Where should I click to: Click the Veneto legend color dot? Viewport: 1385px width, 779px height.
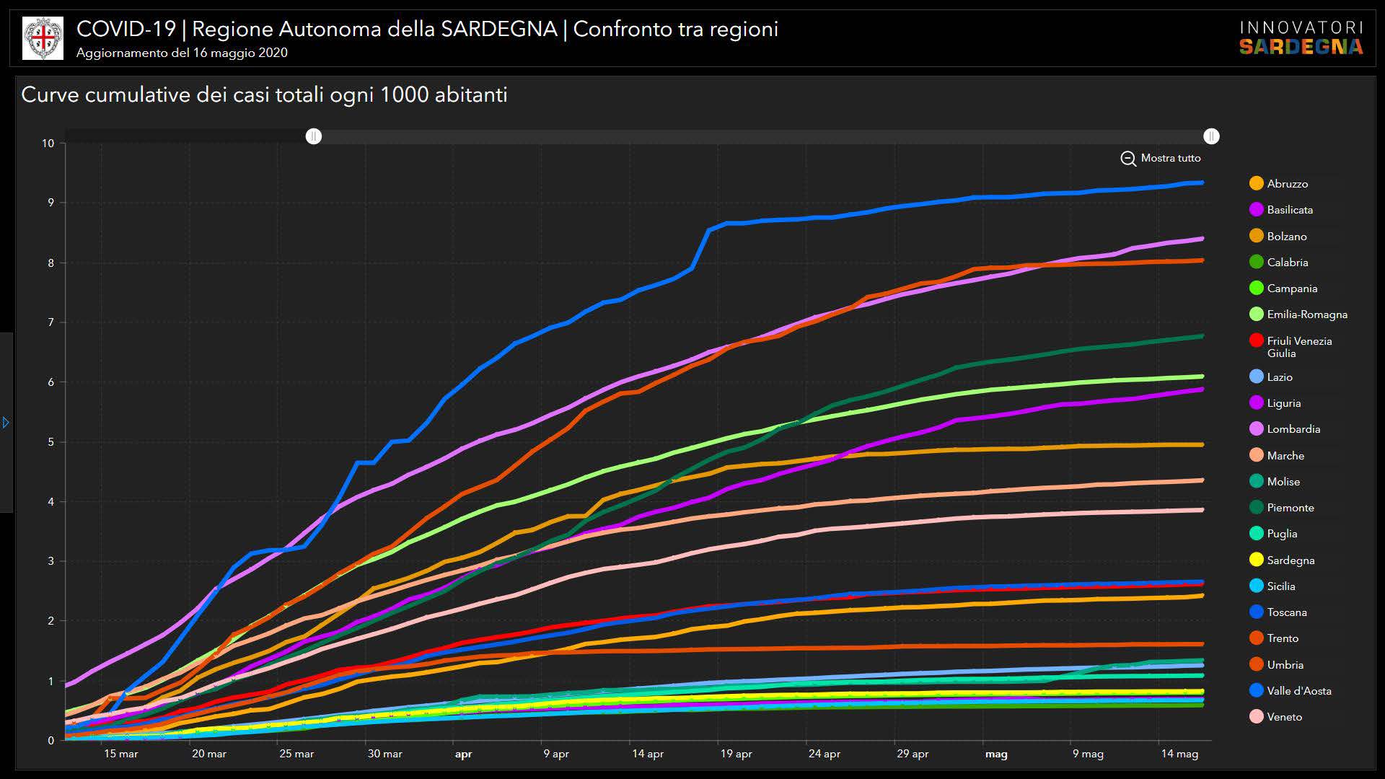pyautogui.click(x=1257, y=717)
